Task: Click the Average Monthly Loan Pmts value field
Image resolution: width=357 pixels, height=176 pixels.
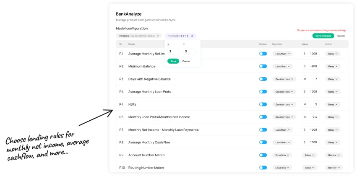Action: [x=310, y=92]
